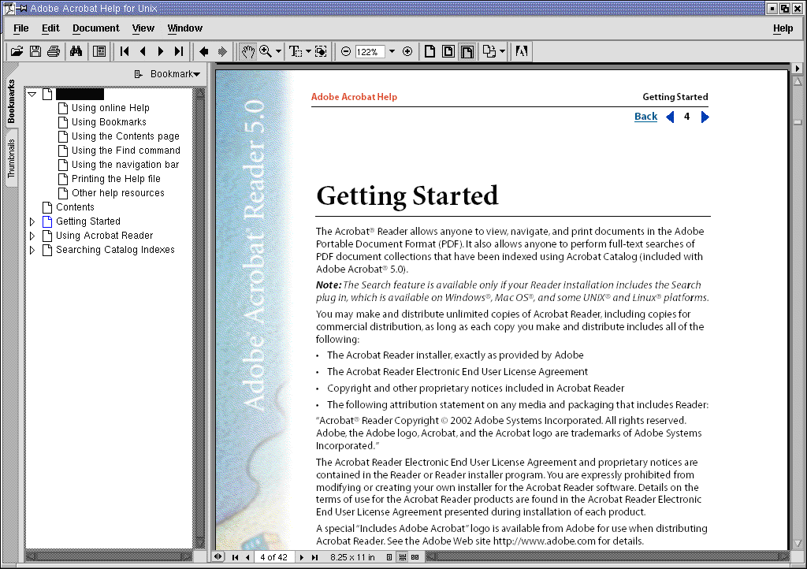Select the Bookmarks side tab
807x569 pixels.
11,101
